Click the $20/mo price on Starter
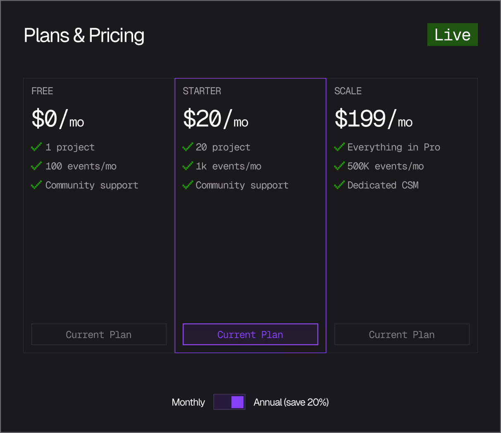Image resolution: width=501 pixels, height=433 pixels. point(215,119)
